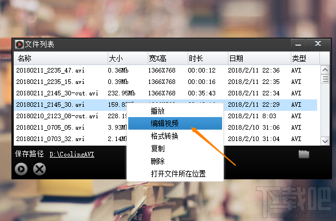
Task: Click the 保存路径 label
Action: (29, 154)
